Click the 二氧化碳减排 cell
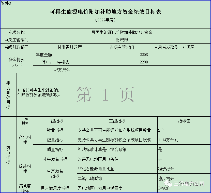This screenshot has height=193, width=211. point(117,178)
